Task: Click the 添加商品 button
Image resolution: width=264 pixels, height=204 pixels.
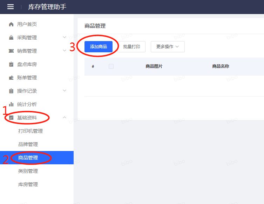Action: [x=99, y=47]
